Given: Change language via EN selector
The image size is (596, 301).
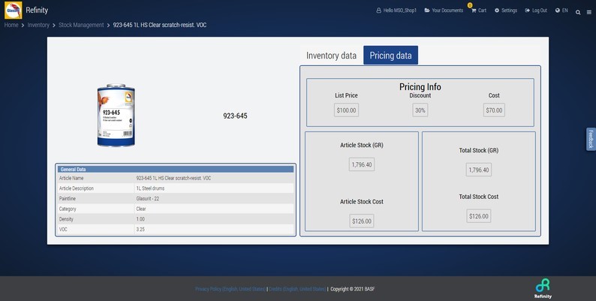Looking at the screenshot, I should 561,11.
